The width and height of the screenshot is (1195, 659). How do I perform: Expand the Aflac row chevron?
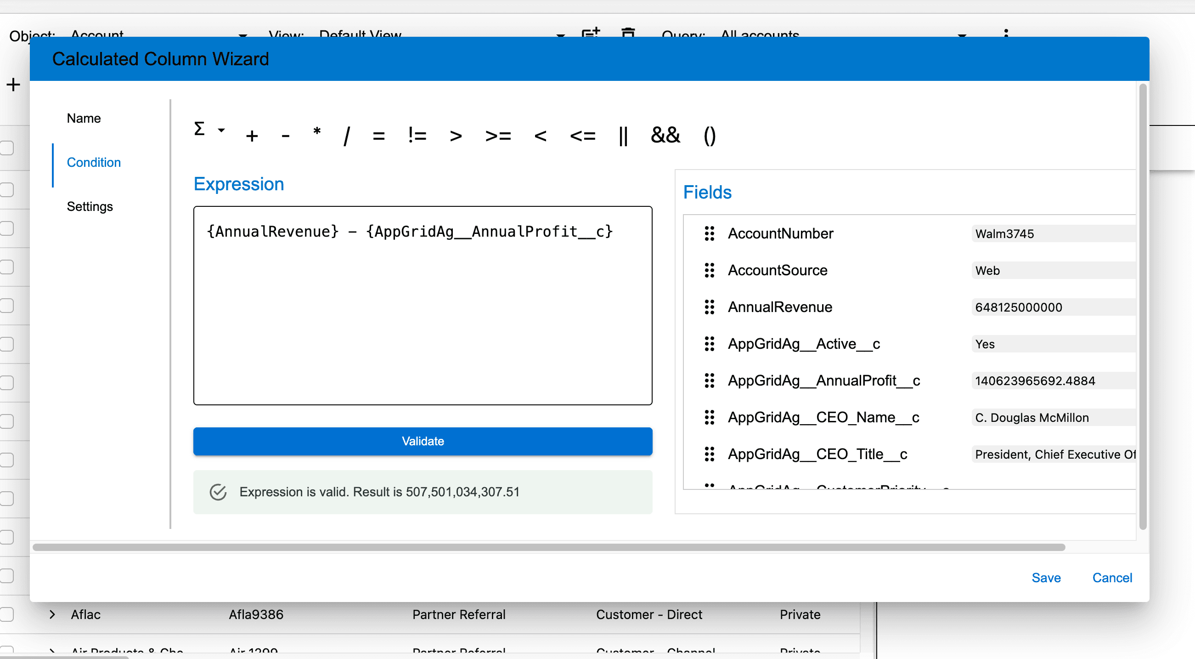pyautogui.click(x=52, y=614)
